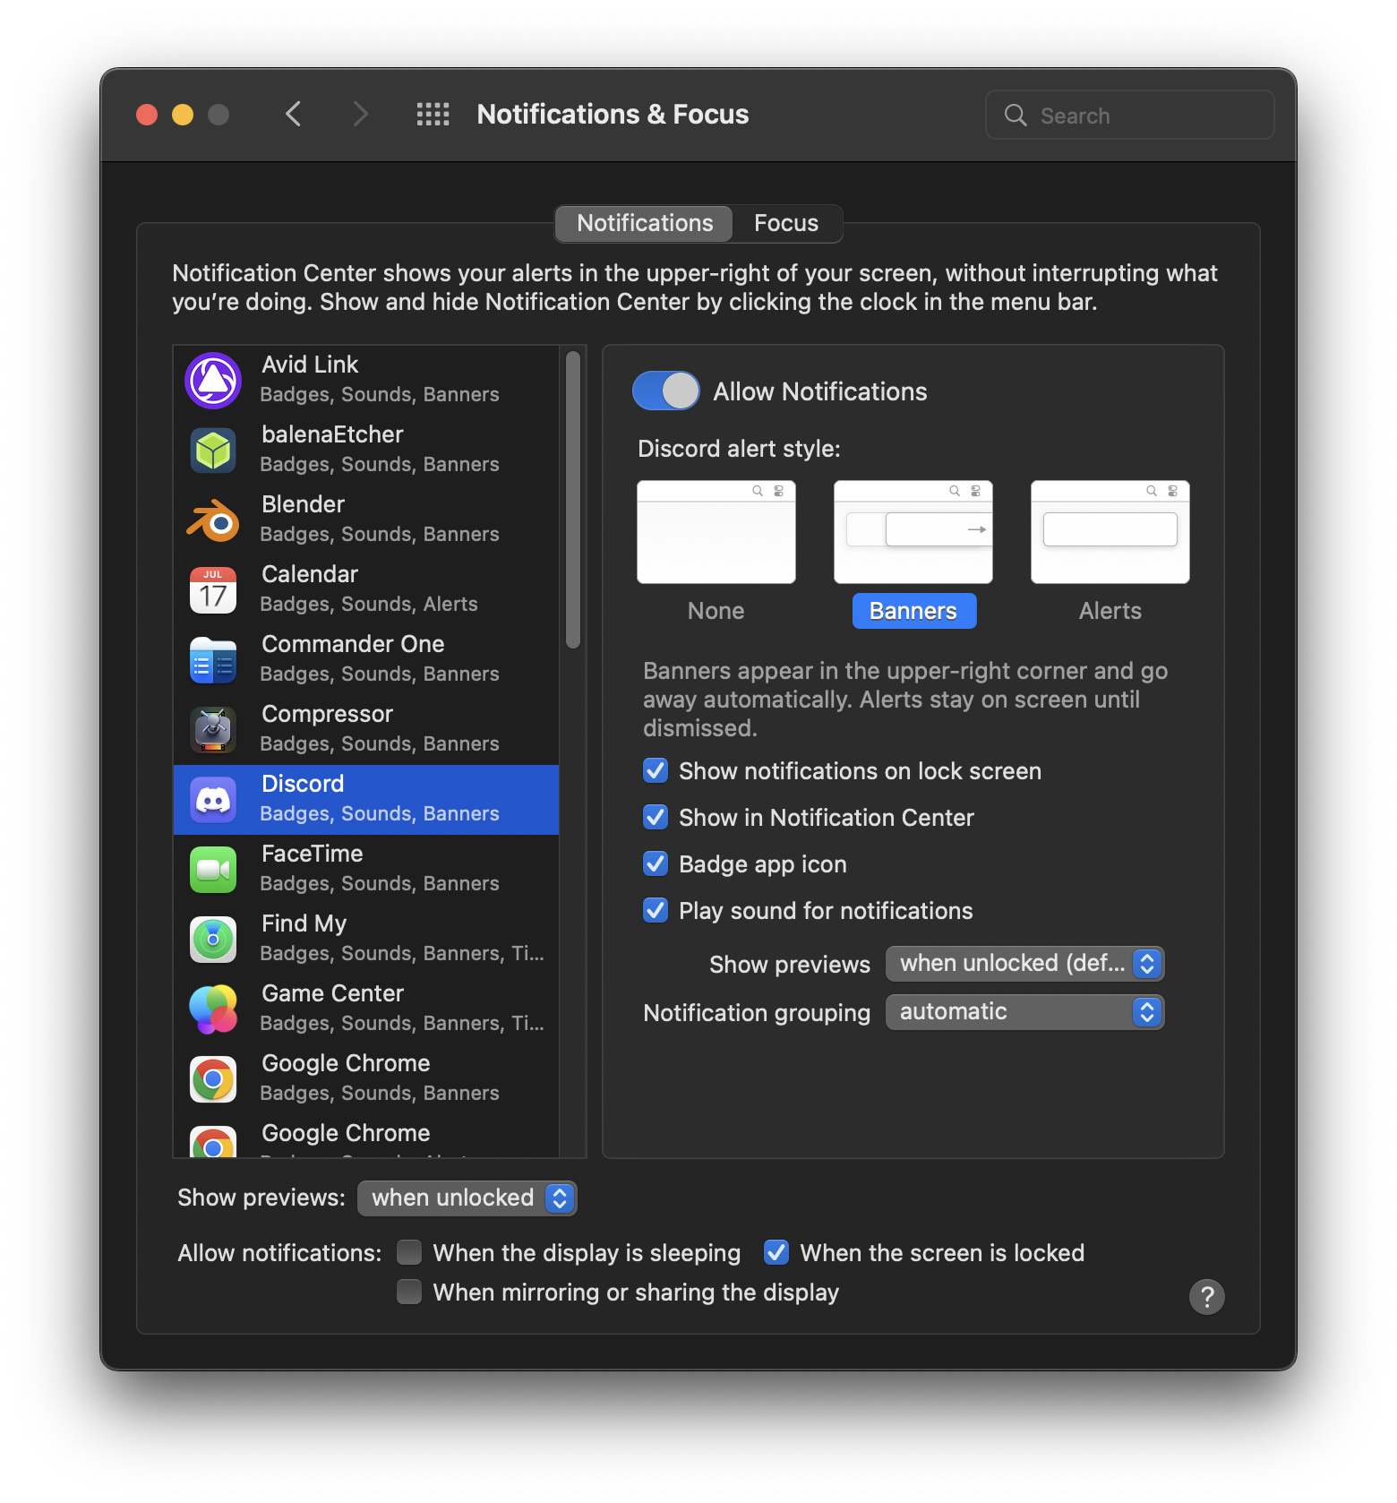Select balenaEtcher in app list

[366, 451]
